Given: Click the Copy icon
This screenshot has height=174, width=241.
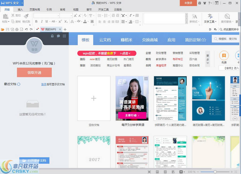Looking at the screenshot, I should 13,21.
